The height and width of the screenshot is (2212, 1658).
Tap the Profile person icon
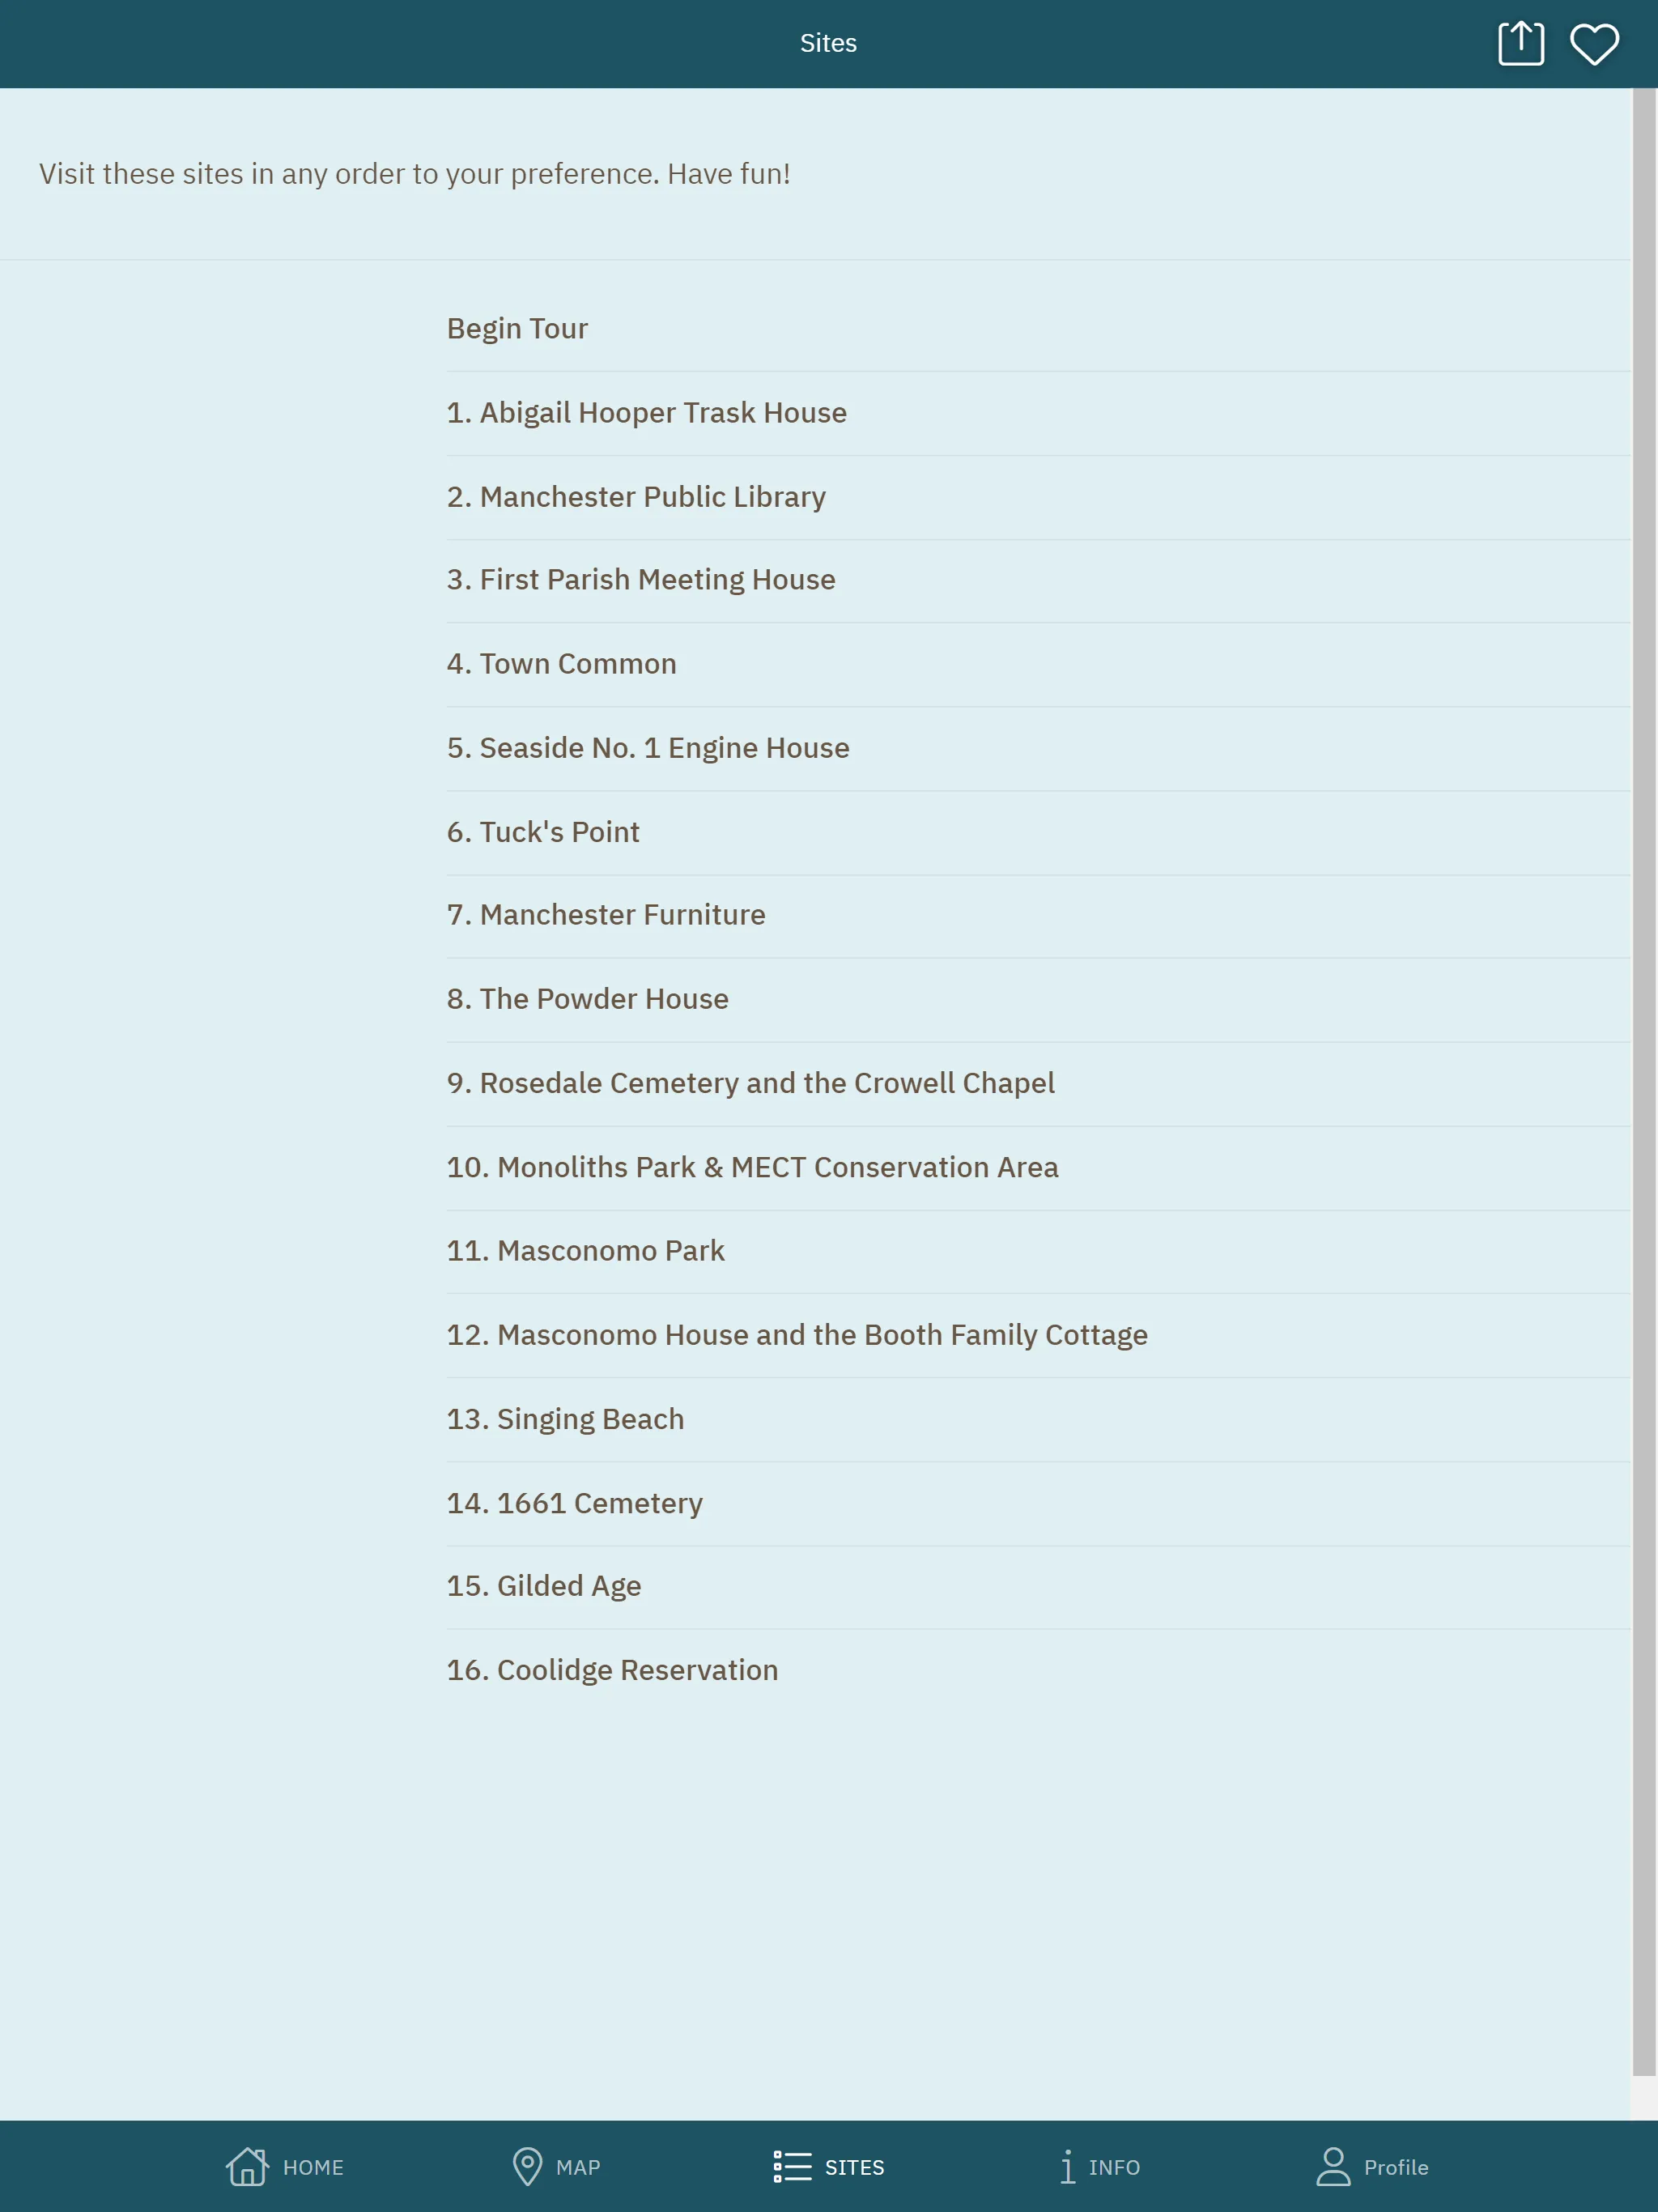coord(1334,2167)
